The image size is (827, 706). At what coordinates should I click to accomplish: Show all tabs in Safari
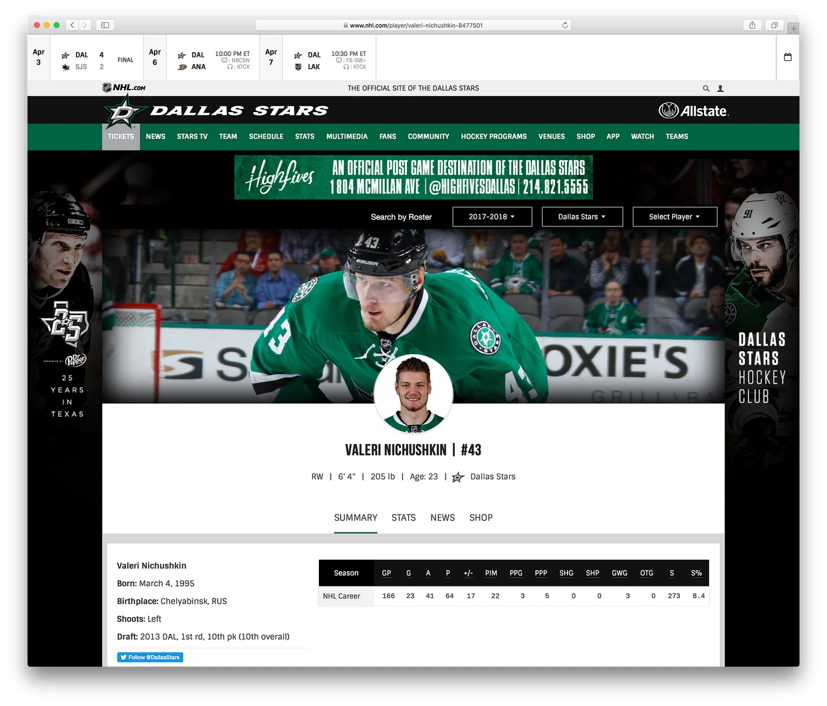774,25
